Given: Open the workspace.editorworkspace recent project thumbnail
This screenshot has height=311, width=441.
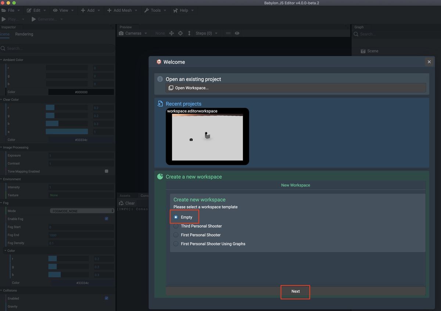Looking at the screenshot, I should coord(207,137).
